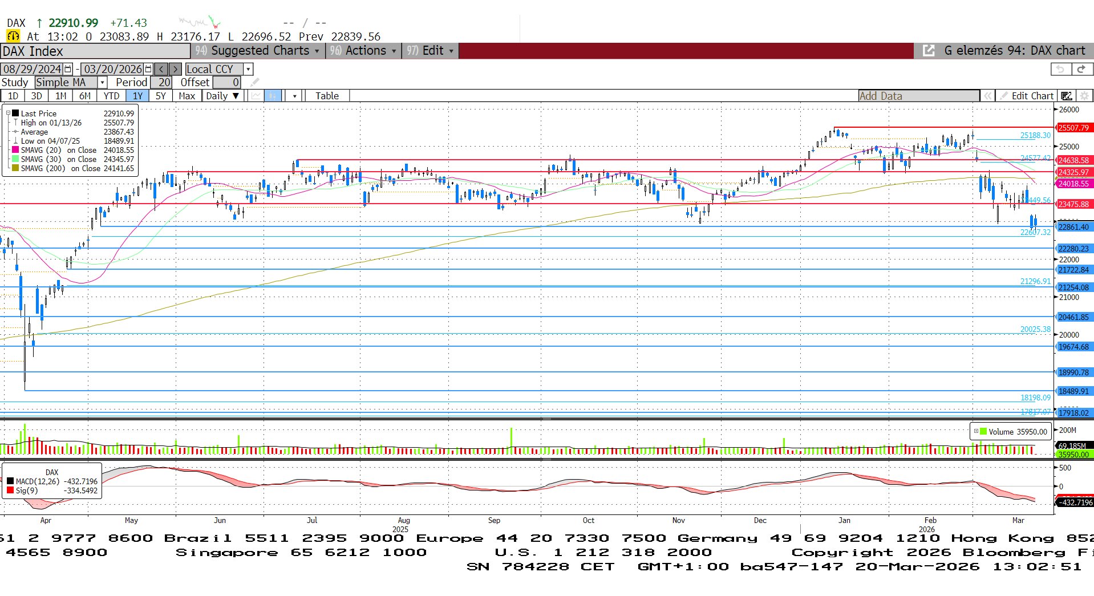Viewport: 1094px width, 596px height.
Task: Collapse the Last Price legend tree
Action: (8, 113)
